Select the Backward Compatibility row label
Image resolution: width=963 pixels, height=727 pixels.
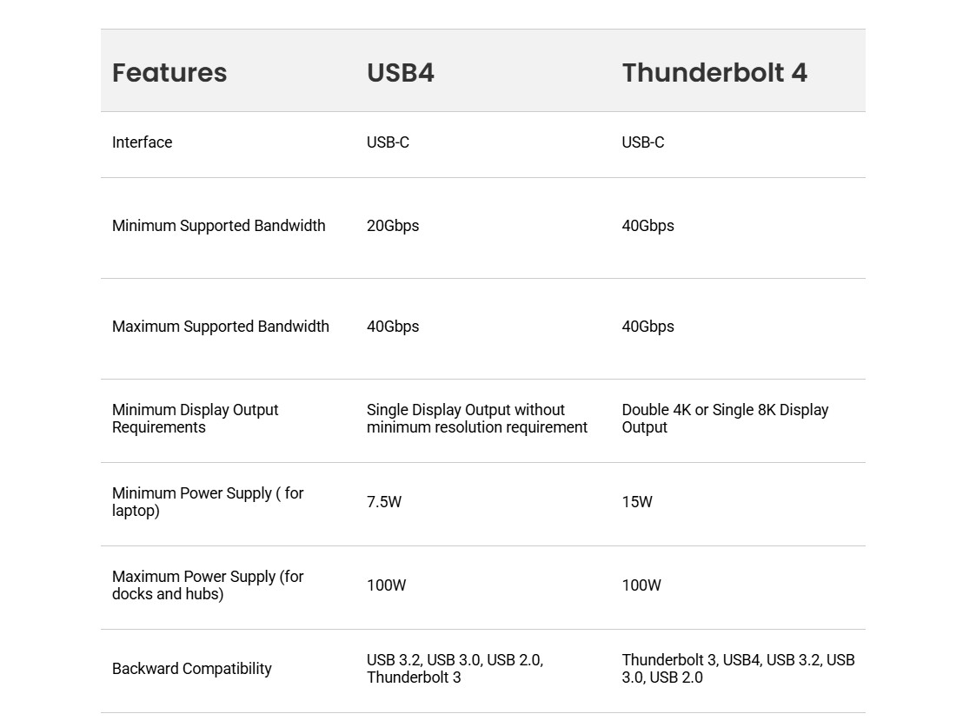192,669
